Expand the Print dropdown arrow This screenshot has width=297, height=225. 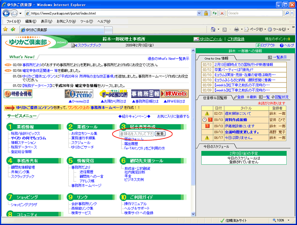pyautogui.click(x=242, y=29)
